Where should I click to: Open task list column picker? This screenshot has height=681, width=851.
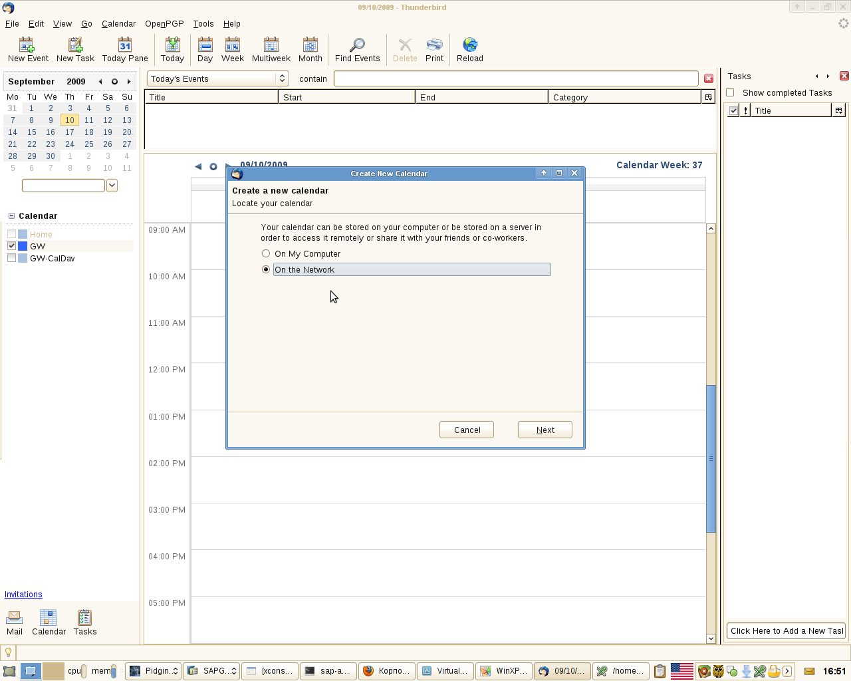tap(839, 110)
